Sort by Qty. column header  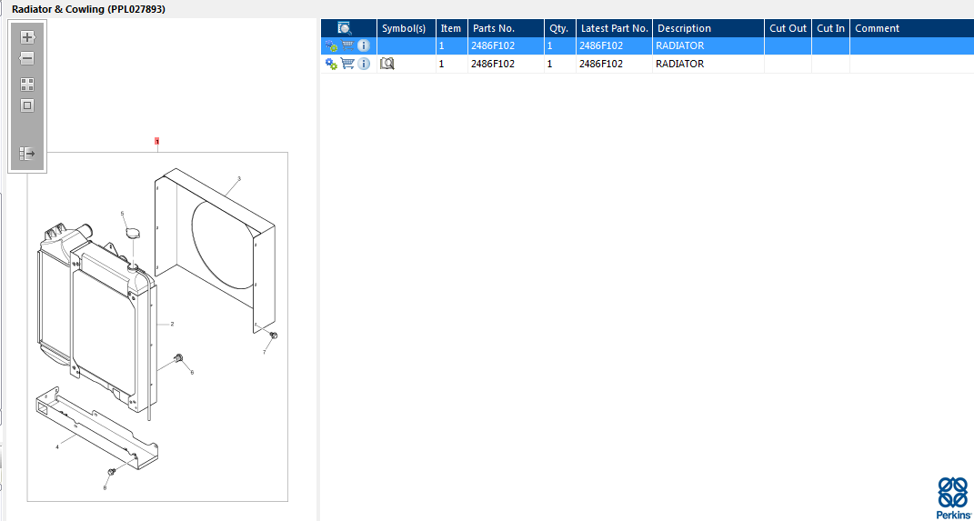pos(559,28)
